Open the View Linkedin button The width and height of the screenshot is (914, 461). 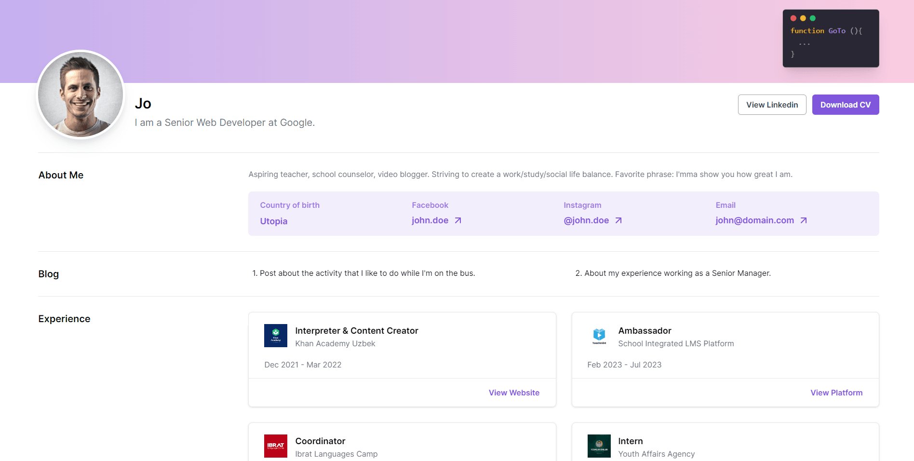tap(772, 105)
